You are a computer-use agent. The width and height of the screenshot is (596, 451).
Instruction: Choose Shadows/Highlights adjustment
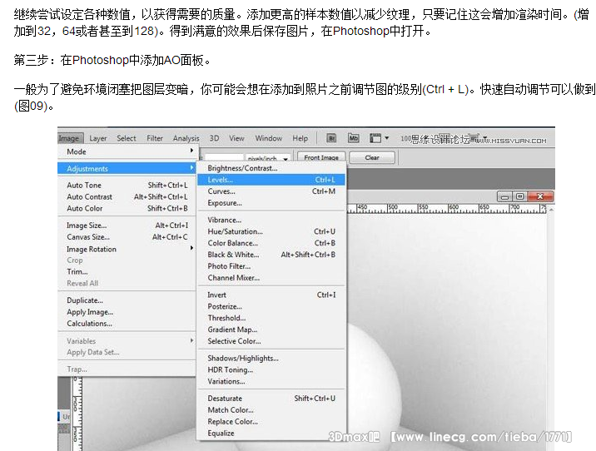pyautogui.click(x=271, y=358)
